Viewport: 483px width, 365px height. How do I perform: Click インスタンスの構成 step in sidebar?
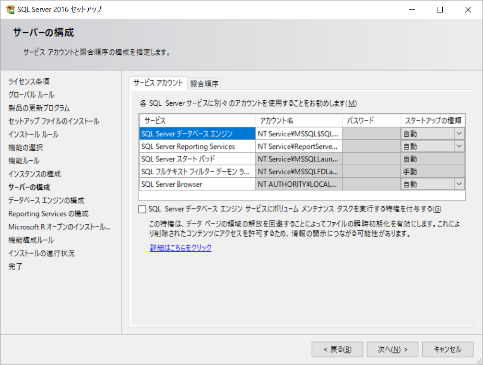(x=35, y=174)
